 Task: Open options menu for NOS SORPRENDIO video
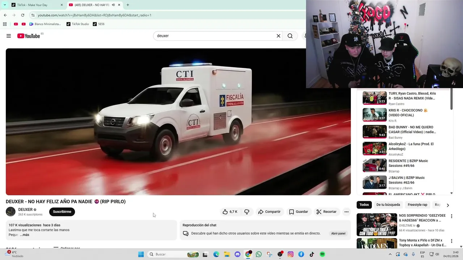(451, 216)
